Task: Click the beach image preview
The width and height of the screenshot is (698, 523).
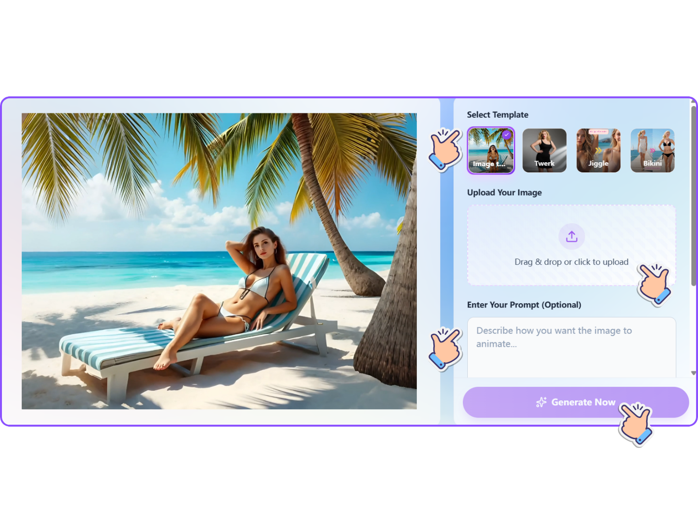Action: [219, 261]
